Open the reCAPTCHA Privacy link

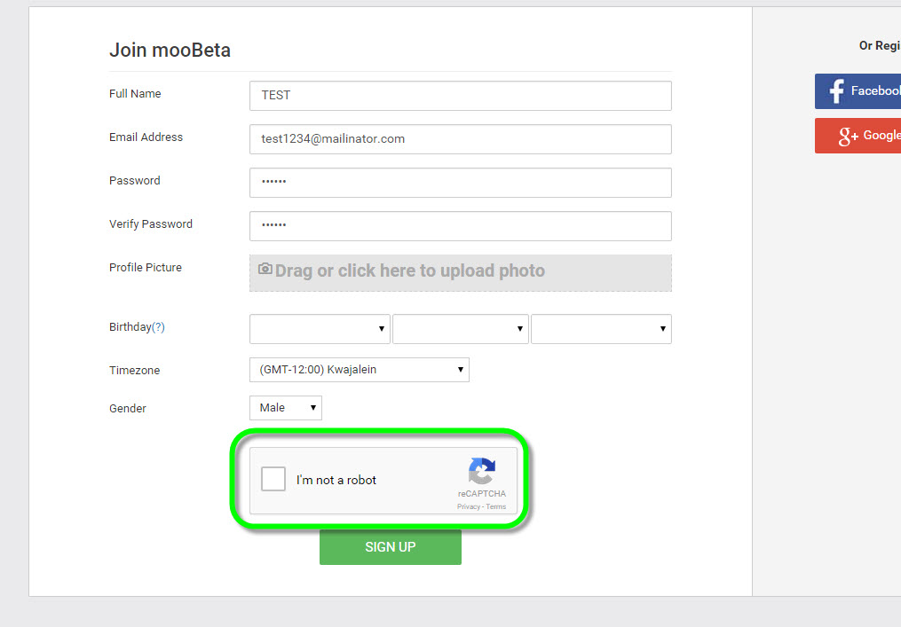click(468, 507)
